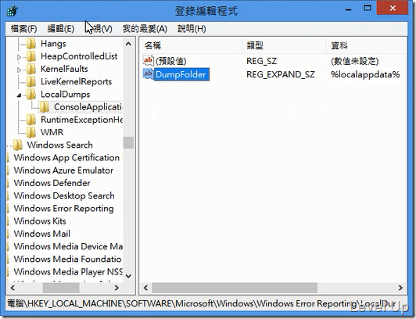Click the LiveKernelReports folder icon

coord(31,81)
